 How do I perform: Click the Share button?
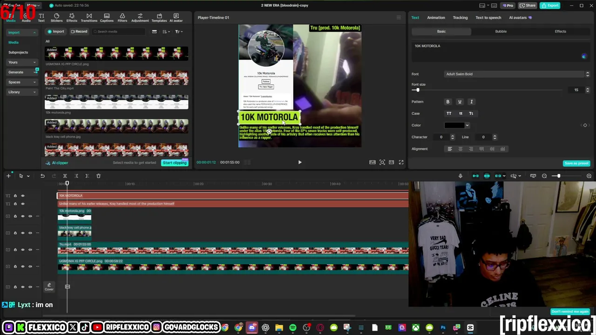(528, 6)
